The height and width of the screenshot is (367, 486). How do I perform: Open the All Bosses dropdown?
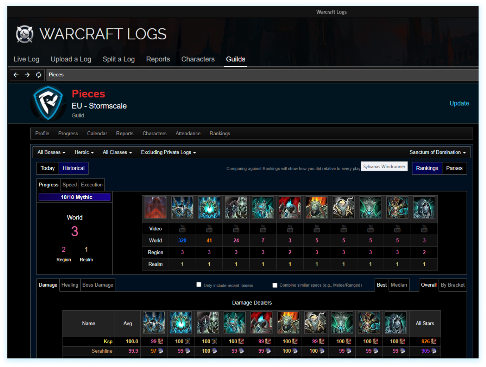tap(51, 152)
